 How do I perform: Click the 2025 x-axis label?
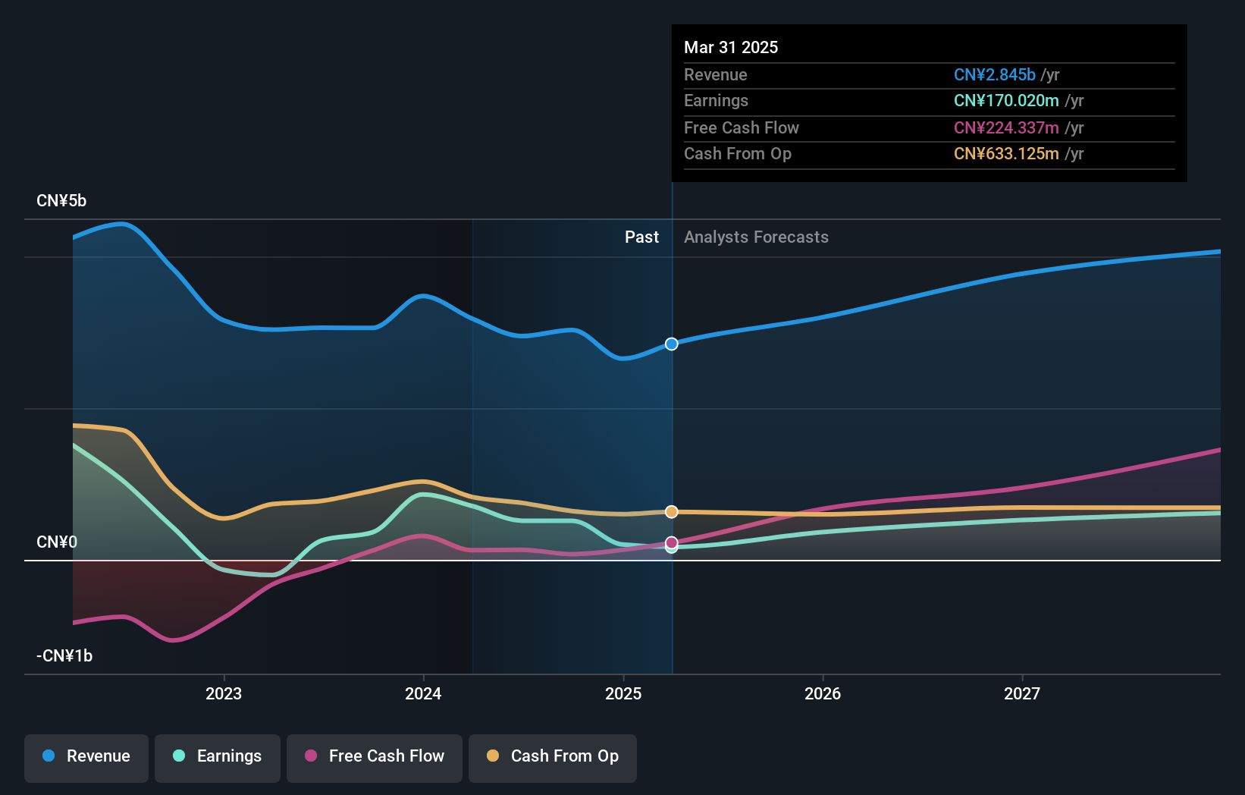[623, 693]
